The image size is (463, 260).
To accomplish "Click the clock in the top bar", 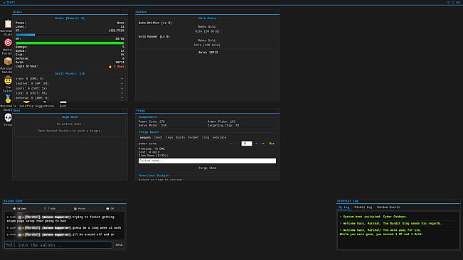I will pyautogui.click(x=453, y=2).
